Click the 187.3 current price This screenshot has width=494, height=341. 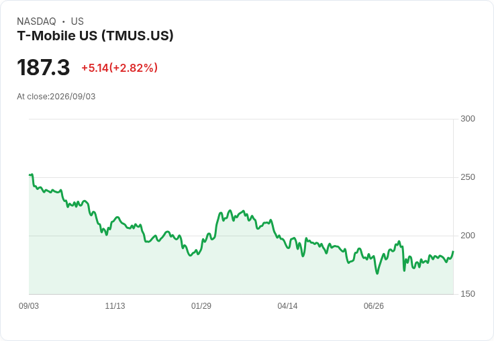44,67
